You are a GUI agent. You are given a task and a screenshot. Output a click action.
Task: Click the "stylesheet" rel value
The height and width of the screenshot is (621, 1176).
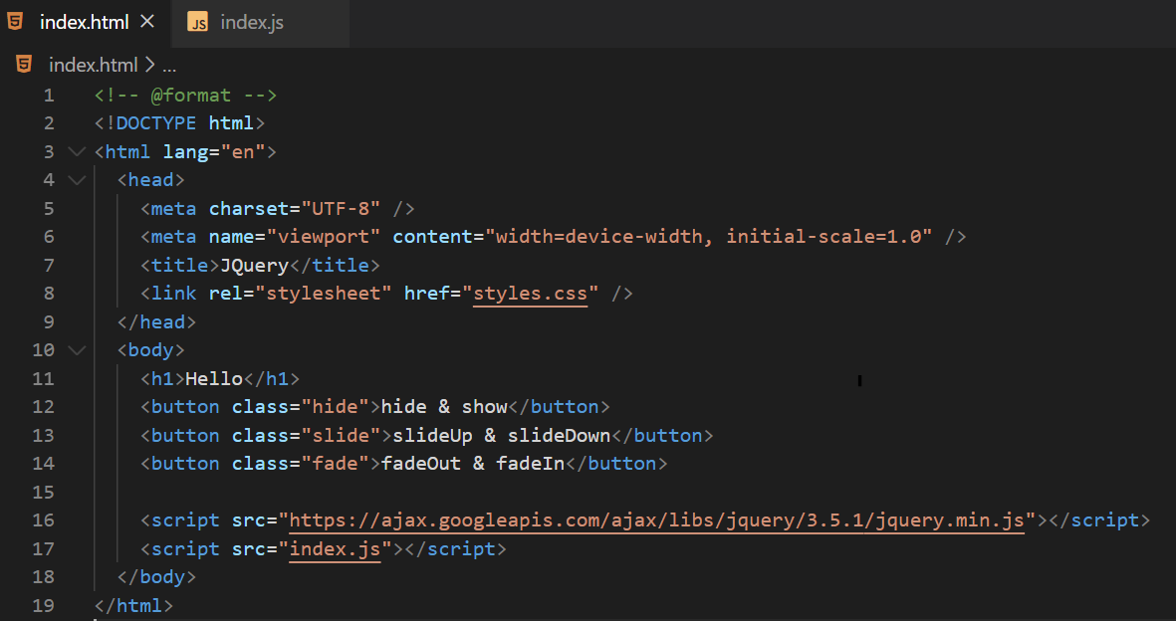324,294
